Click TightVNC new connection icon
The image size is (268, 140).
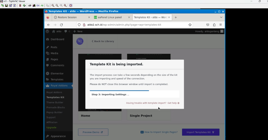tap(2, 5)
